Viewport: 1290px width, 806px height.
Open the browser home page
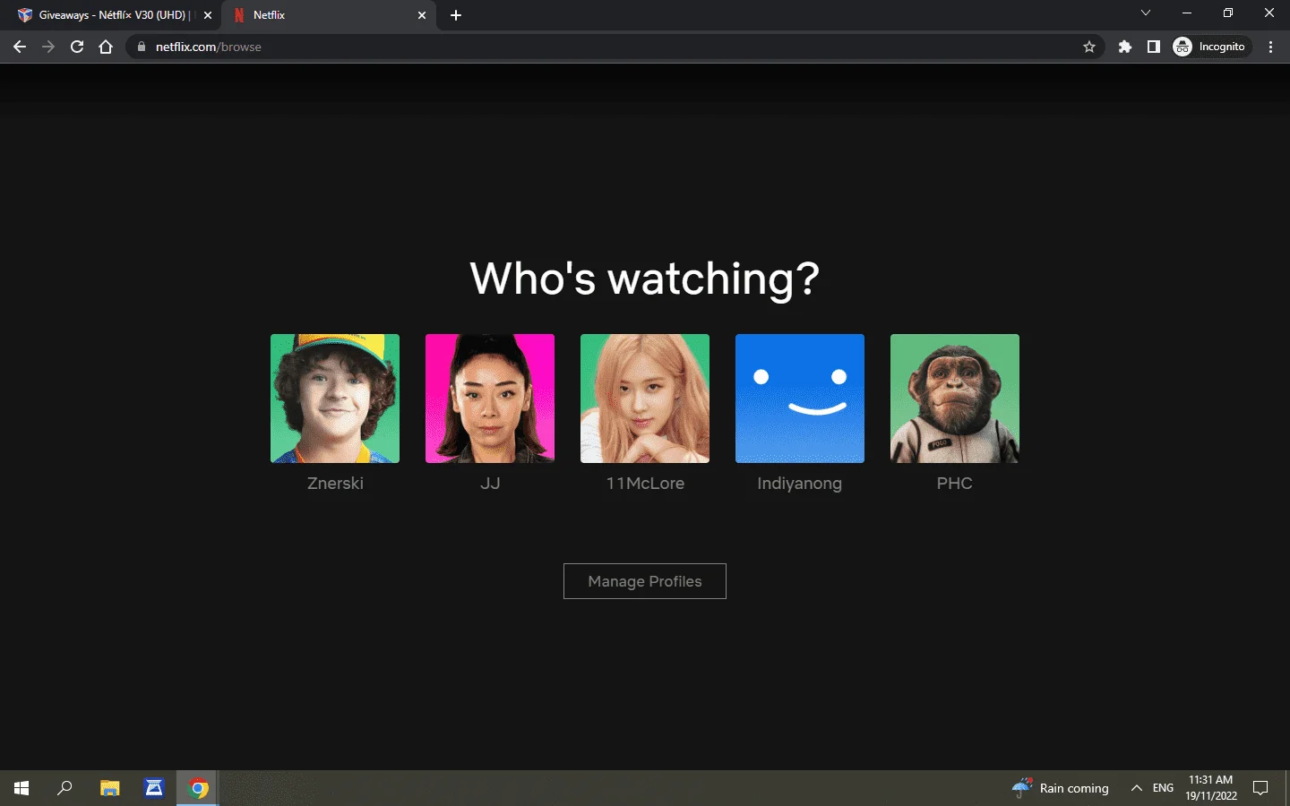pyautogui.click(x=106, y=47)
